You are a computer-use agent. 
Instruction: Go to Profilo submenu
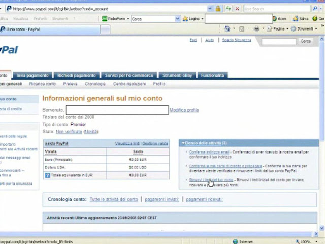click(159, 84)
